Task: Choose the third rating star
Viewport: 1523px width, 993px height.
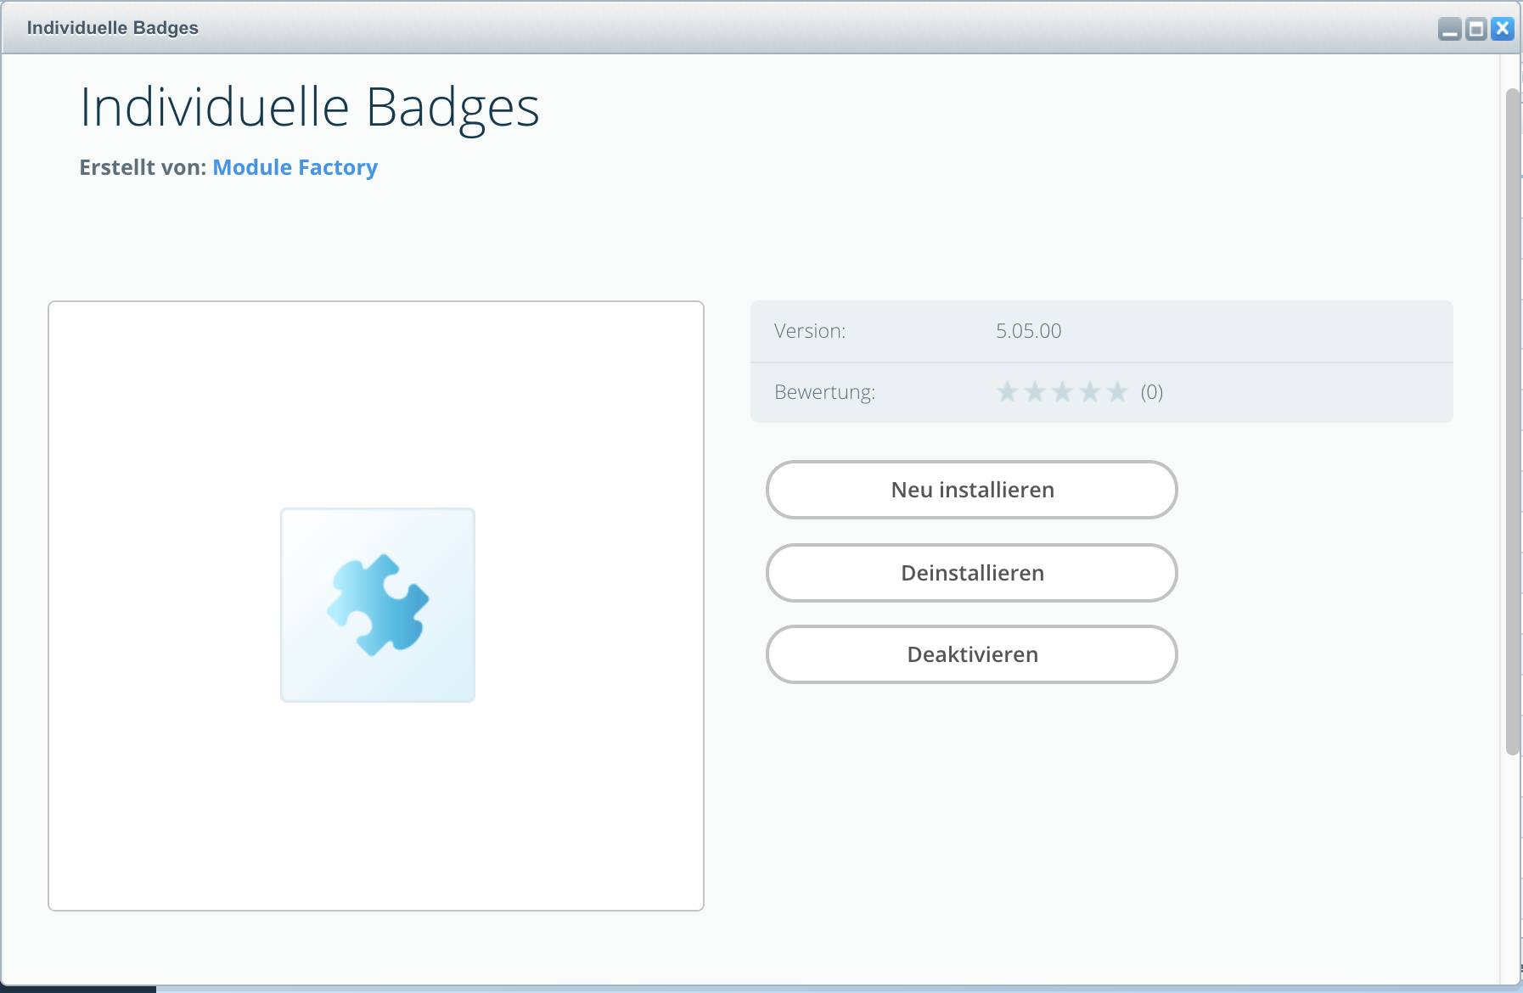Action: (1062, 392)
